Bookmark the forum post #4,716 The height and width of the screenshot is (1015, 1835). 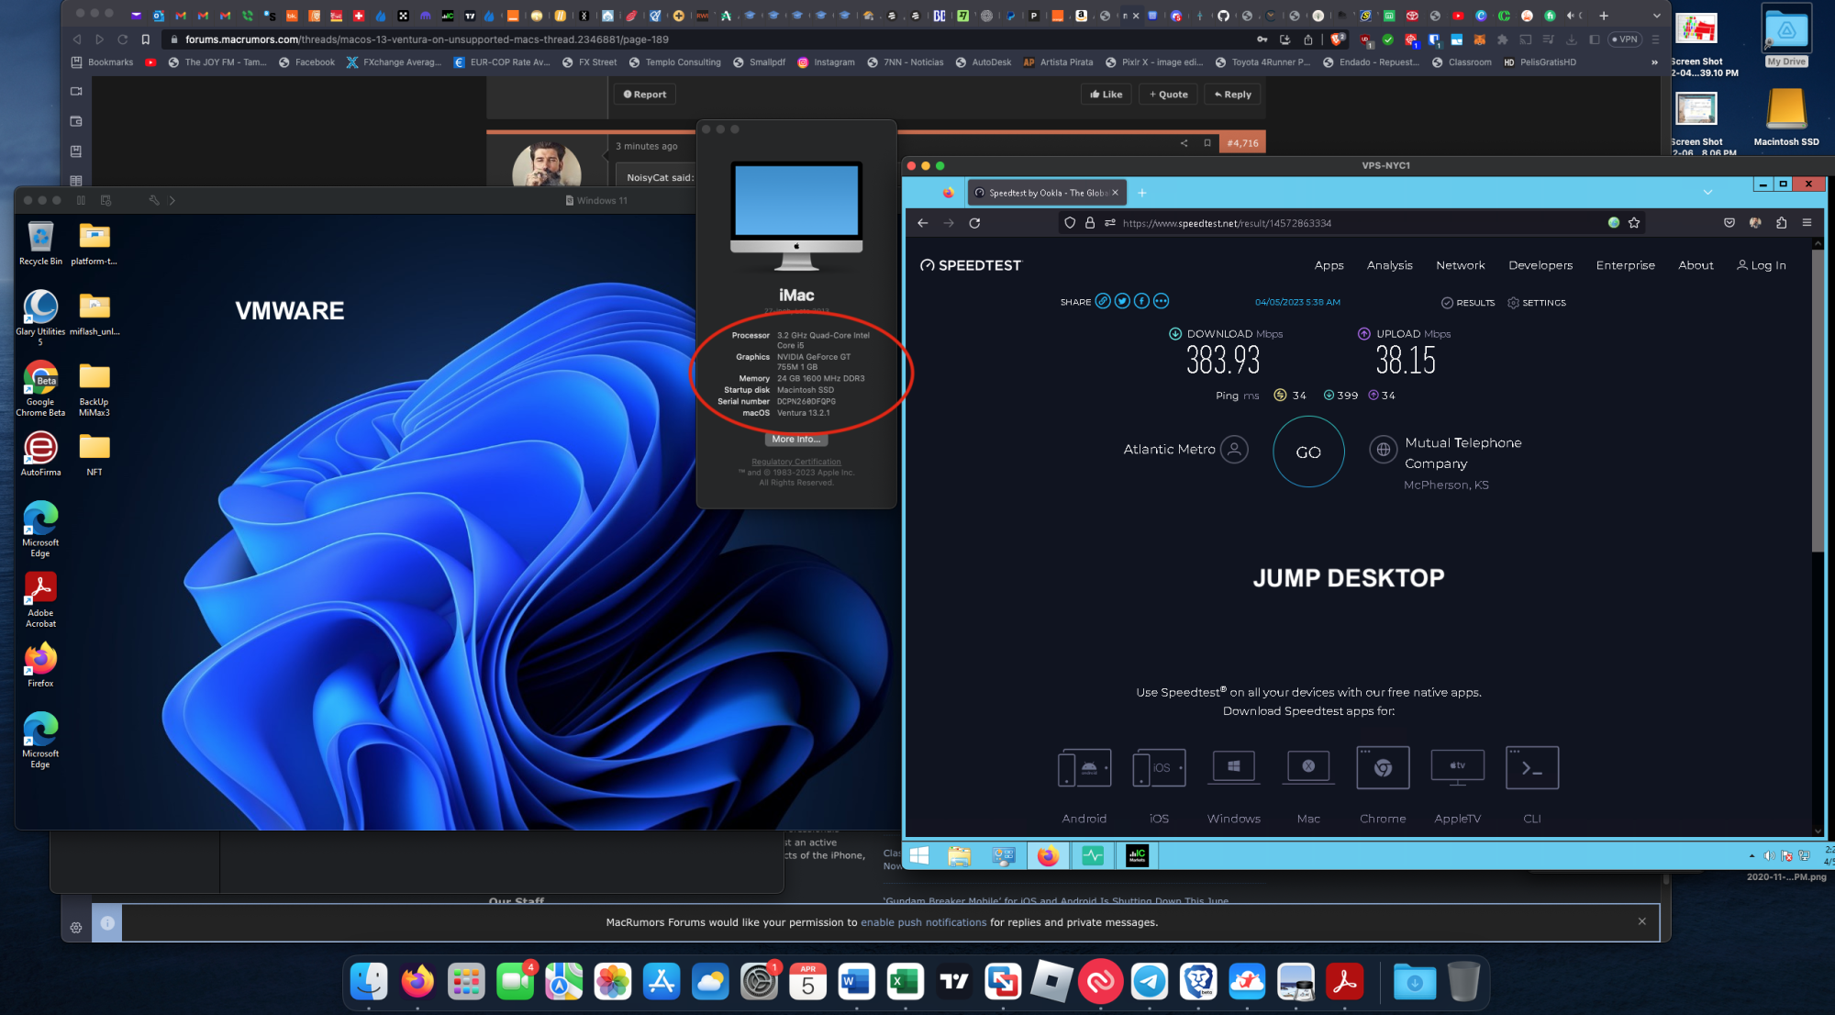(x=1207, y=143)
